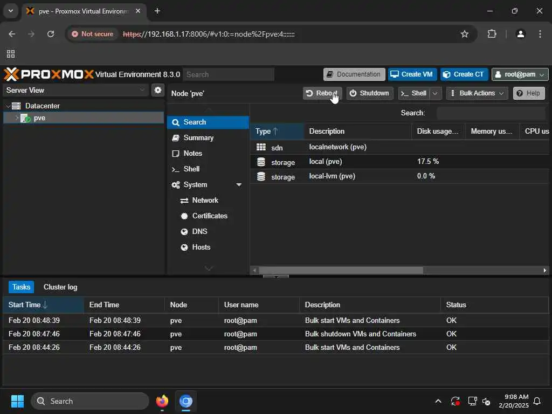Viewport: 552px width, 414px height.
Task: Select the sdn localnetwork row icon
Action: tap(261, 147)
